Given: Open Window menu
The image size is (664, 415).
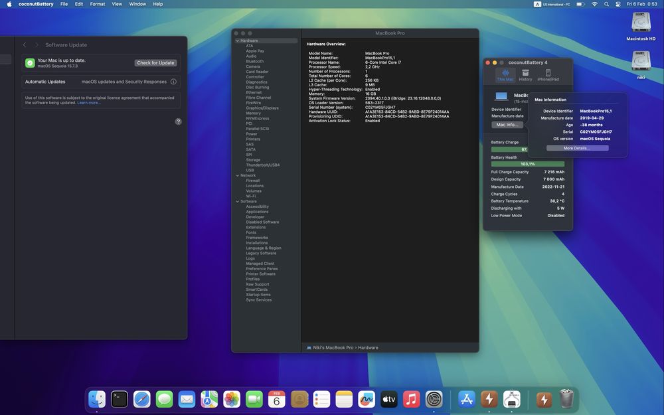Looking at the screenshot, I should [x=137, y=4].
